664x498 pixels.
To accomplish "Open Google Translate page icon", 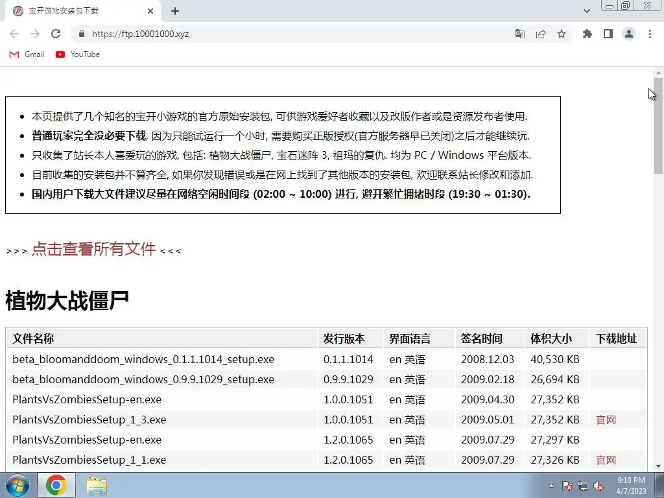I will [519, 34].
